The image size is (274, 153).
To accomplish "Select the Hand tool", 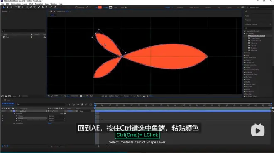I will (x=7, y=7).
